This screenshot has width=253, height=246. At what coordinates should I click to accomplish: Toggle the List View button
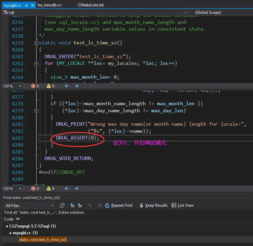183,205
